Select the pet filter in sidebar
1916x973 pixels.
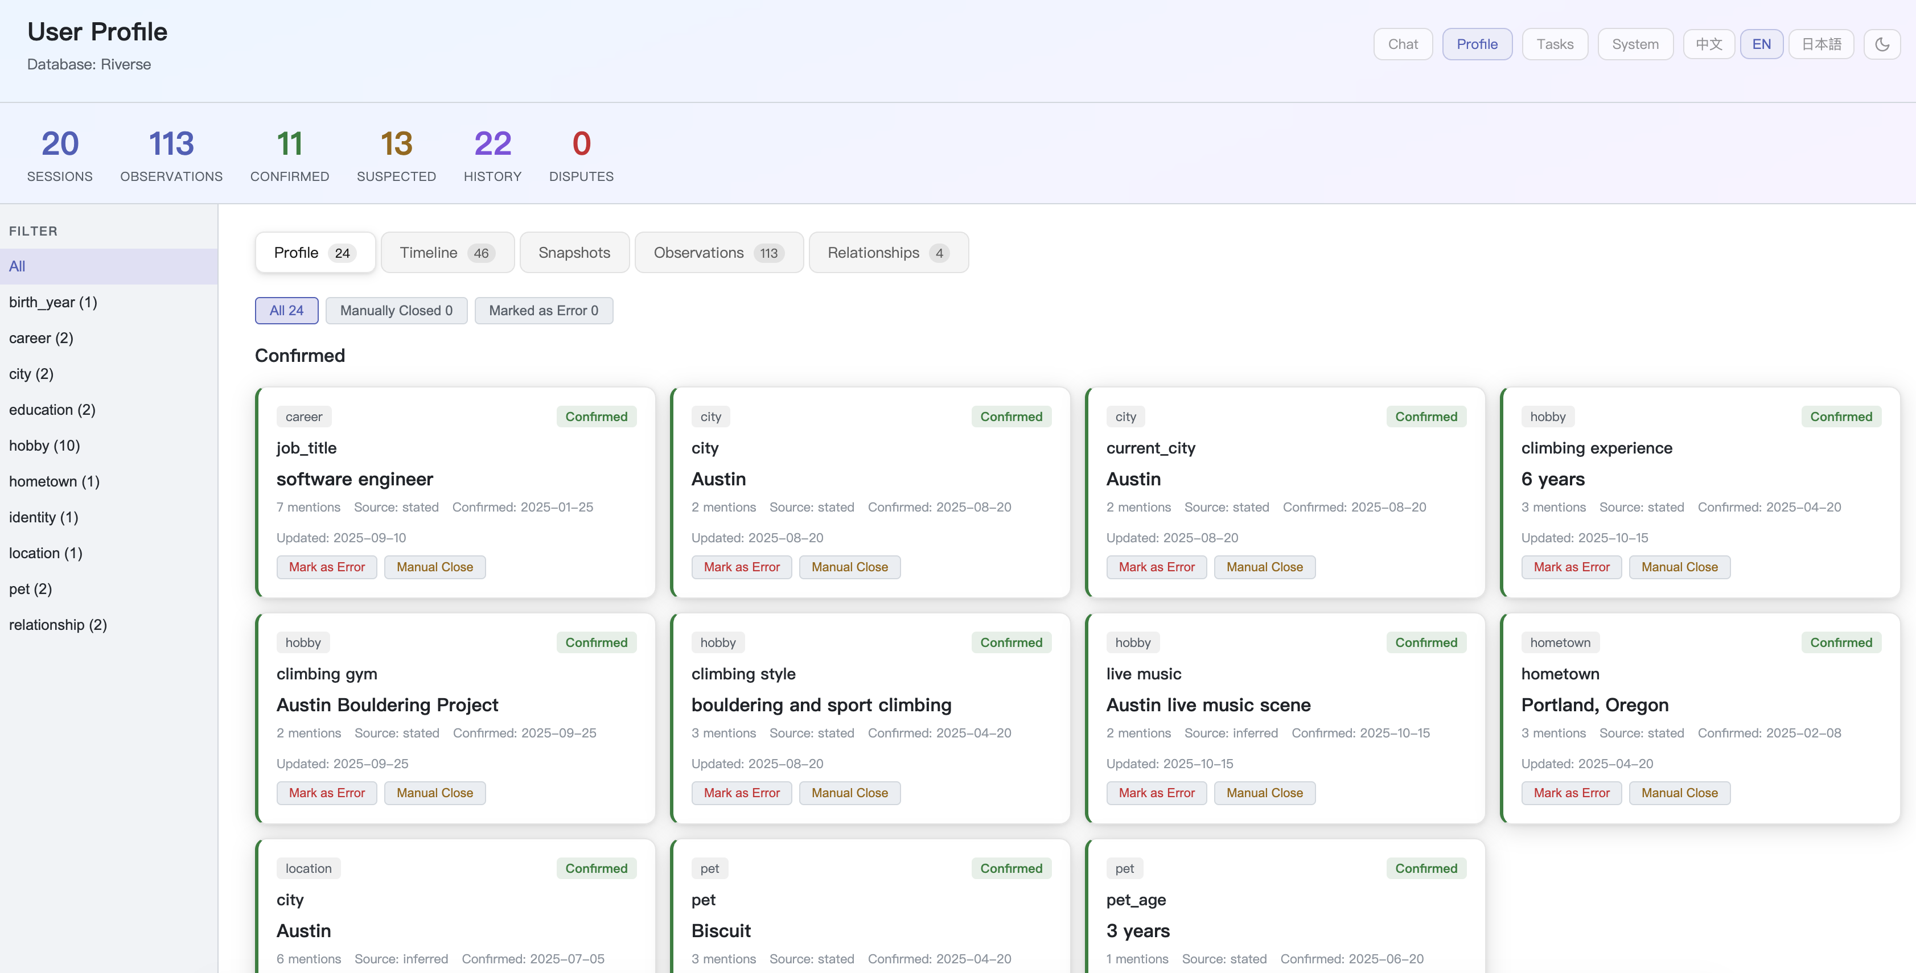click(31, 589)
